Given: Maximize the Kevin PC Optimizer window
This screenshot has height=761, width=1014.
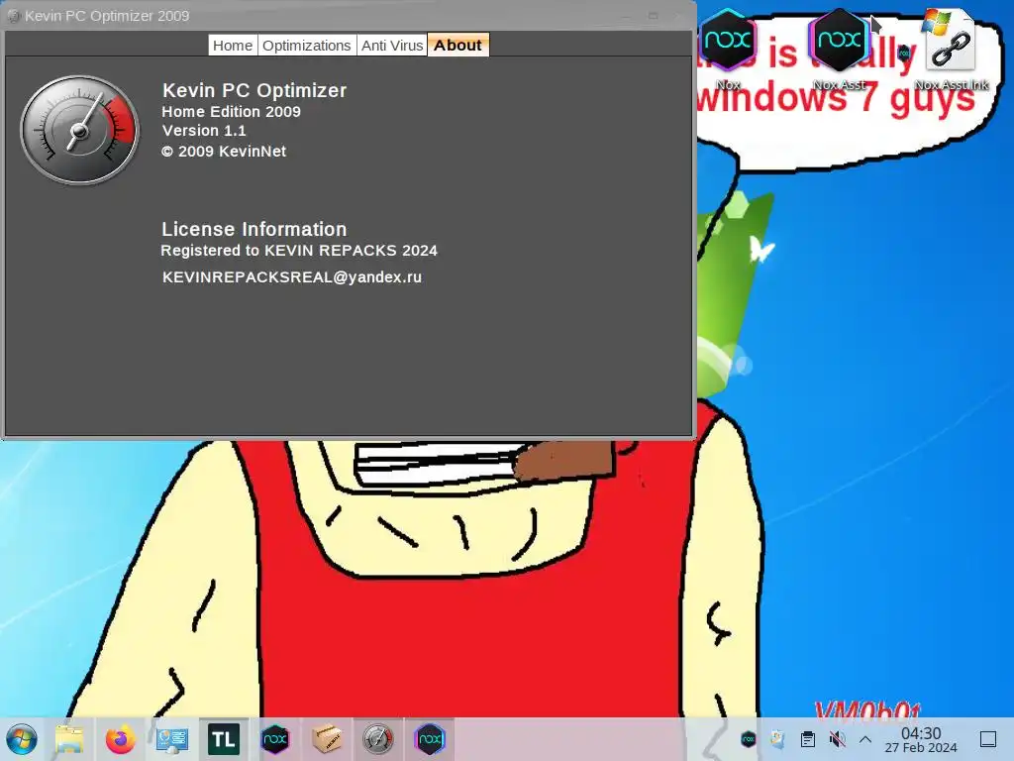Looking at the screenshot, I should [x=654, y=16].
